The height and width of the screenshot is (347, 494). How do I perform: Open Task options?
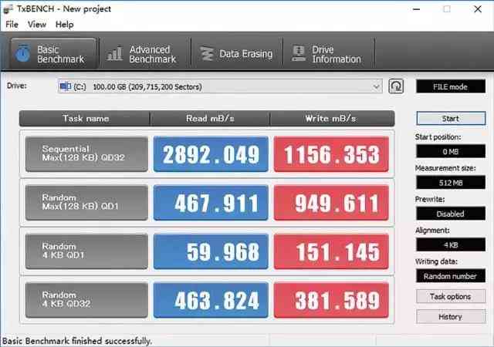coord(450,296)
